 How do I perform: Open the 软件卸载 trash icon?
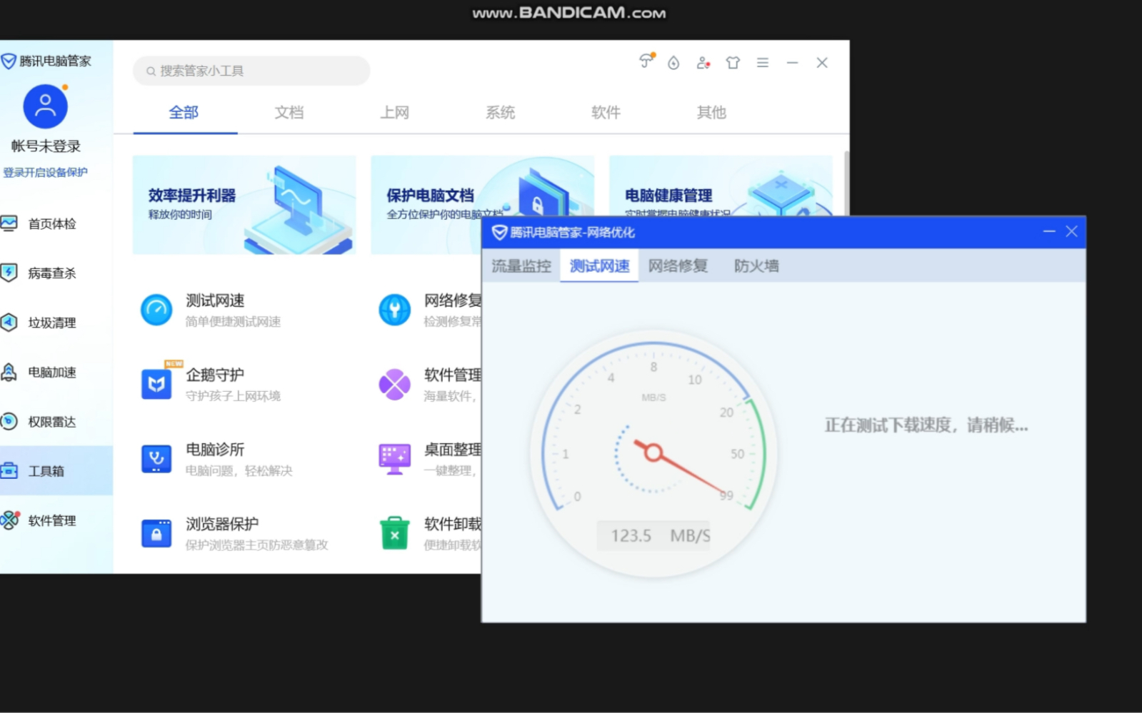(394, 533)
